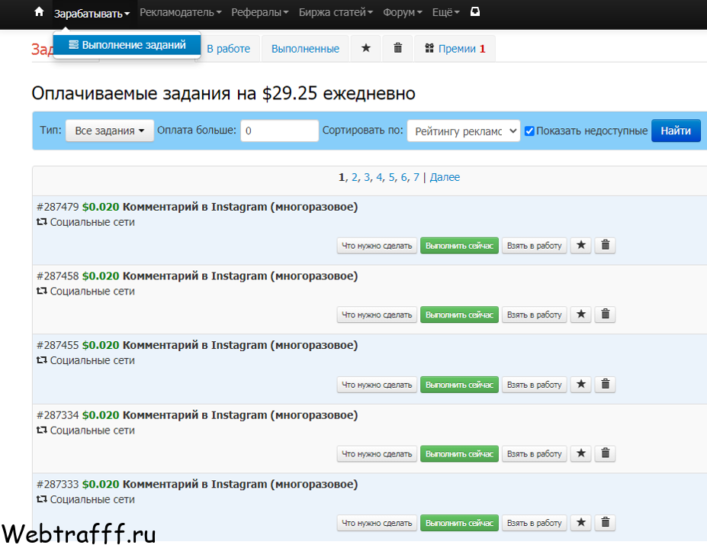The height and width of the screenshot is (545, 707).
Task: Click task title for #287334 Комментарий в Instagram
Action: point(240,415)
